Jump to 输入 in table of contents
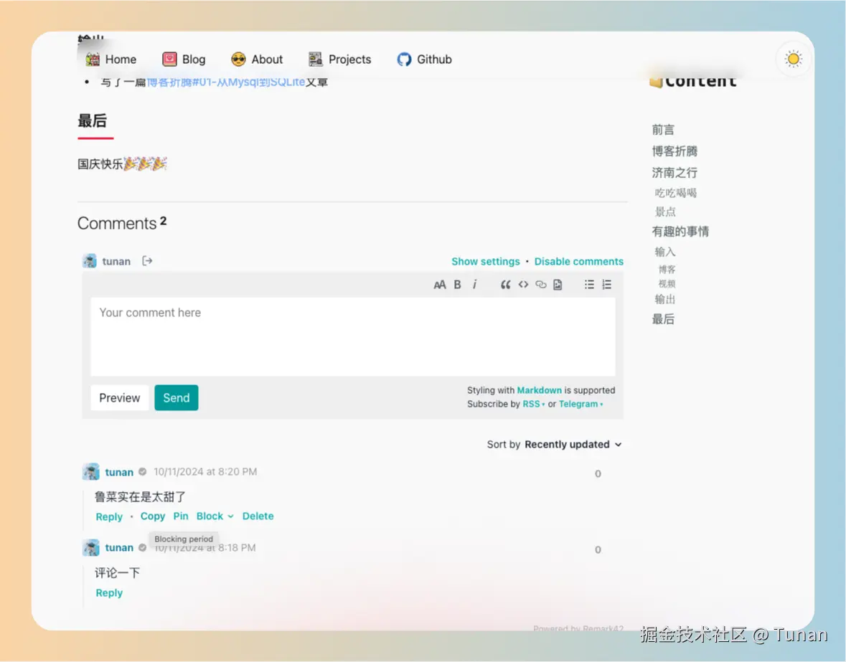Viewport: 846px width, 662px height. pyautogui.click(x=665, y=252)
